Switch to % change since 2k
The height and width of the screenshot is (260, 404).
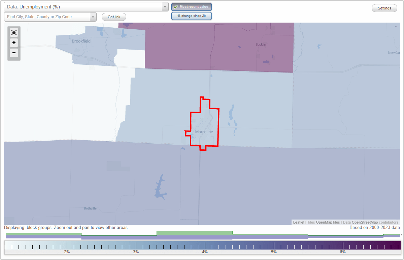click(x=191, y=16)
